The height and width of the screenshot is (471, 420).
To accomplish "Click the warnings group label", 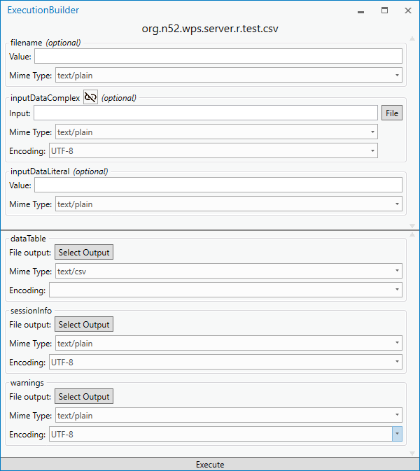I will [x=27, y=383].
